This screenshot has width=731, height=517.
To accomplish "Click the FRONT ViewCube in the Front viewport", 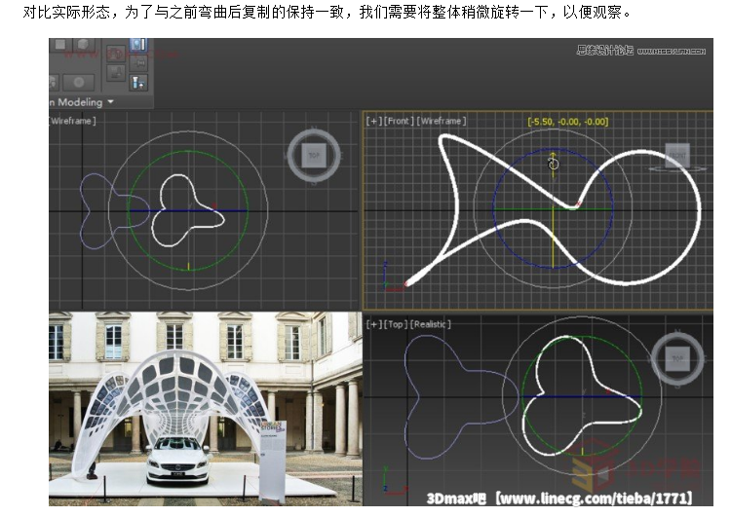I will (x=677, y=156).
